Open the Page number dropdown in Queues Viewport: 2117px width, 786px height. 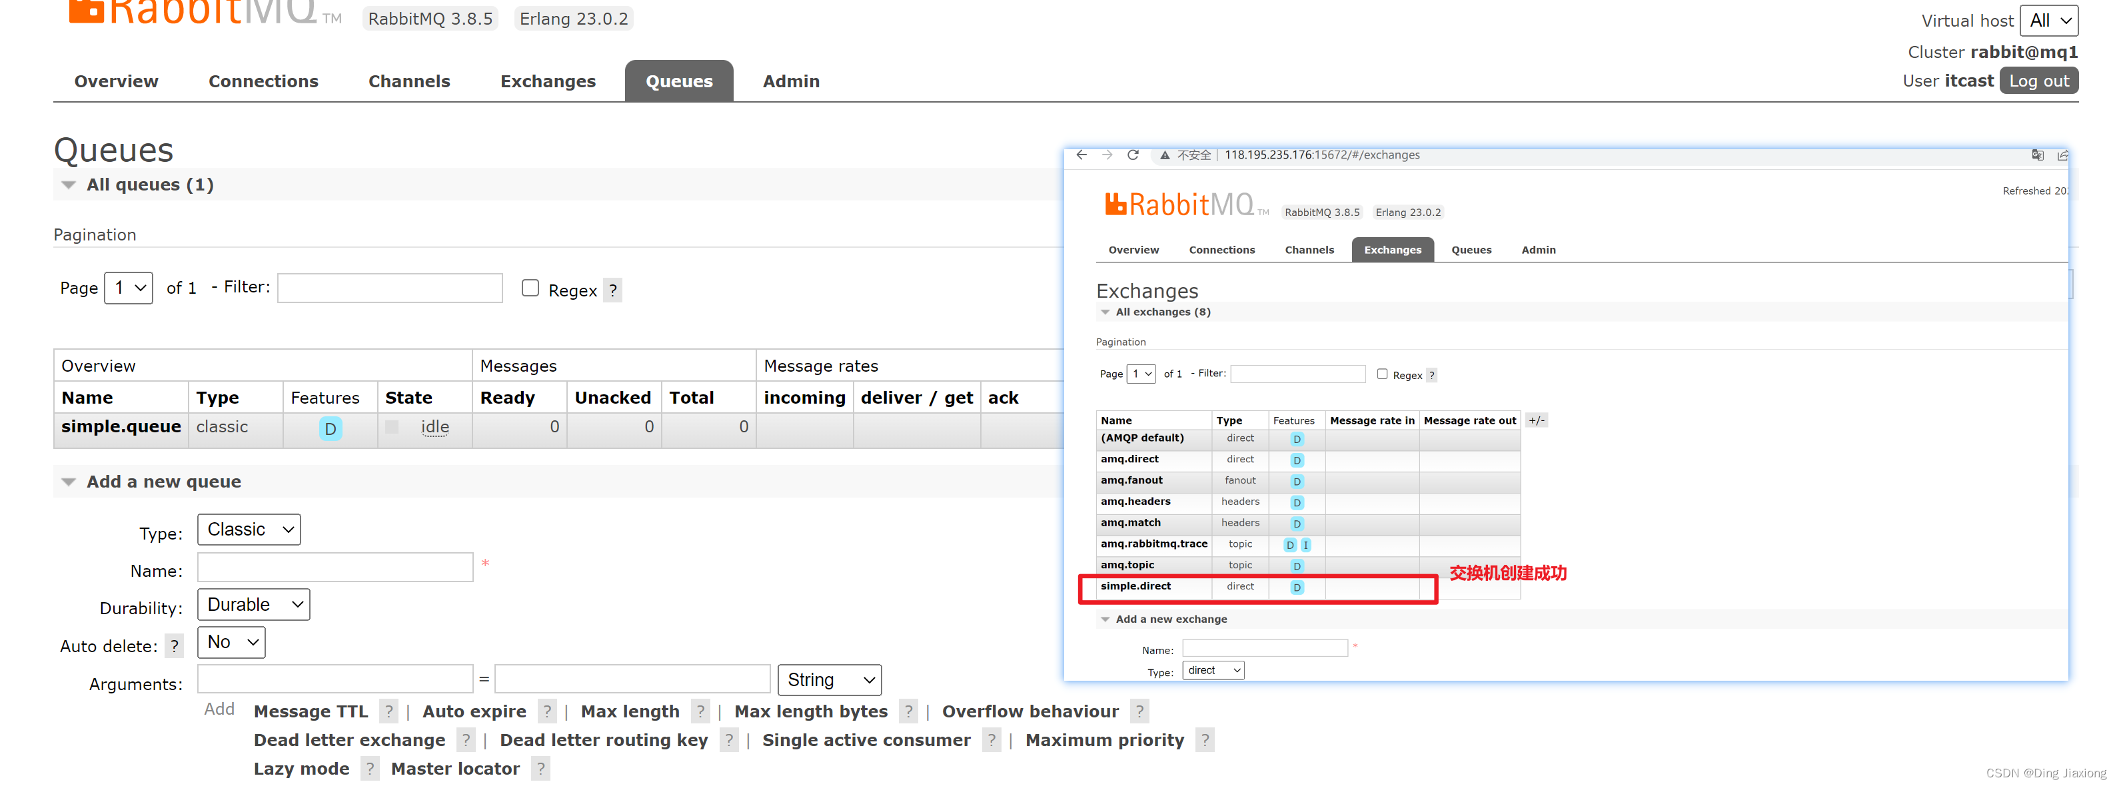128,288
